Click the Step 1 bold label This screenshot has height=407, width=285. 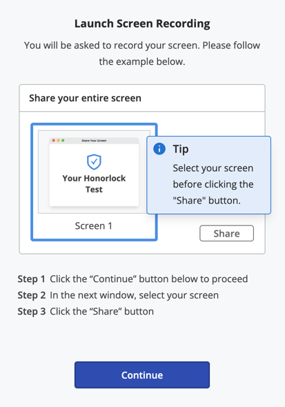(32, 279)
